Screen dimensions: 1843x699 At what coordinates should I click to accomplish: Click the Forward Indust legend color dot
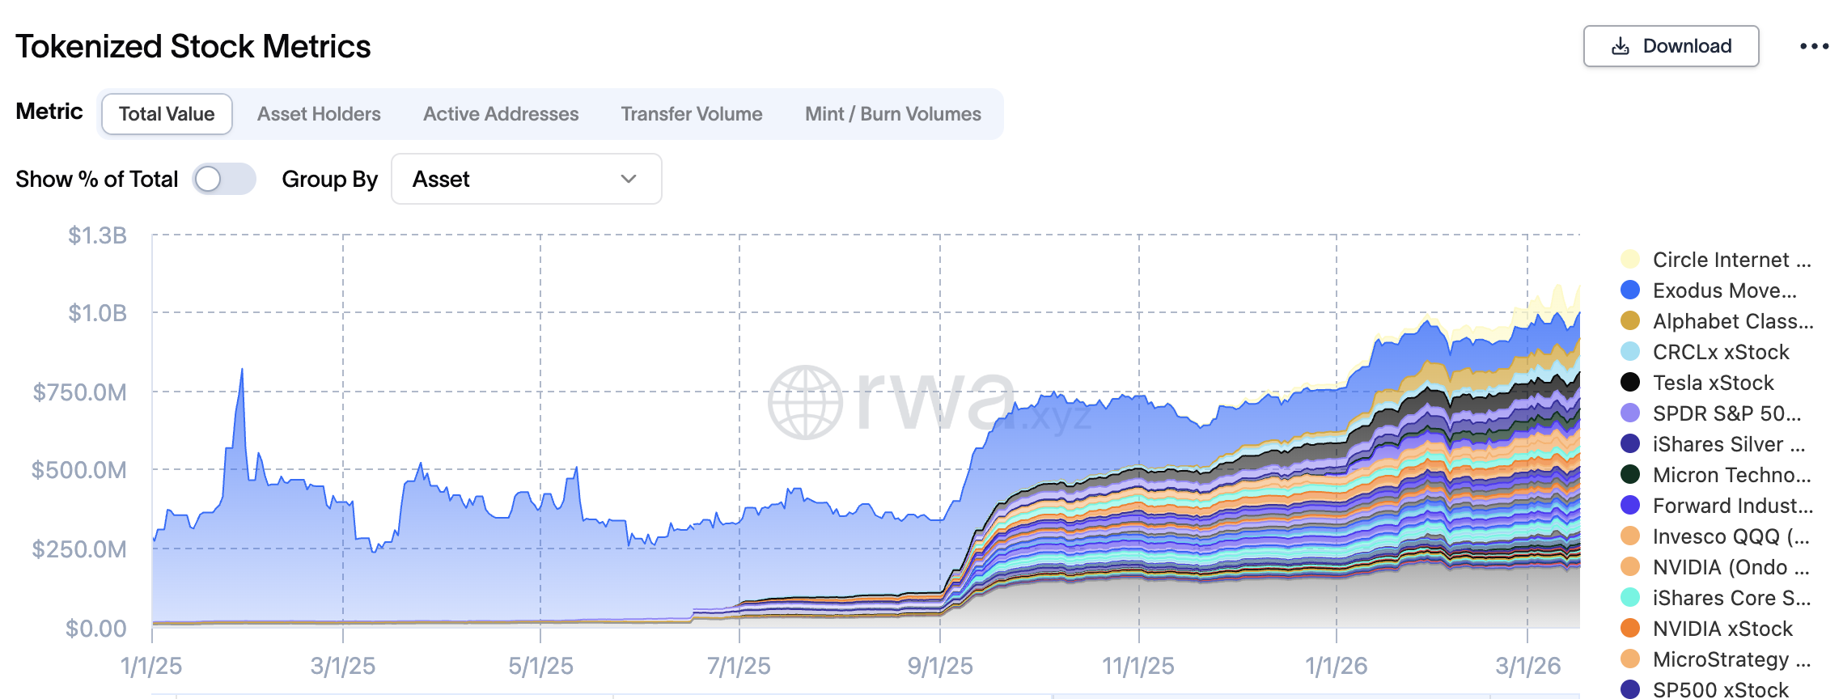coord(1630,506)
